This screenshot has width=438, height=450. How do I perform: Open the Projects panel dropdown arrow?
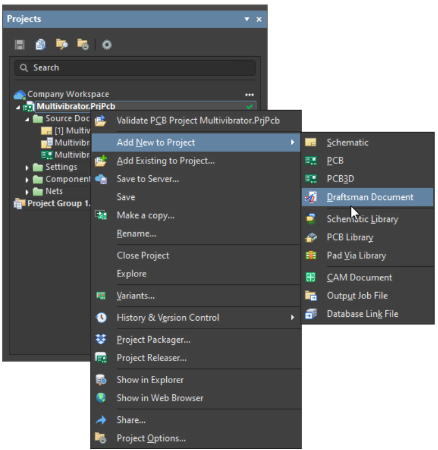[x=247, y=19]
